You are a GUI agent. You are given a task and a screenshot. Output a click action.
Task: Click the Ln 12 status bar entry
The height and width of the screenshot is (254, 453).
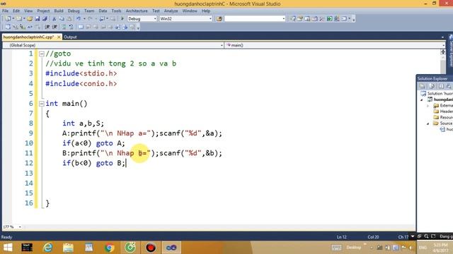(341, 237)
